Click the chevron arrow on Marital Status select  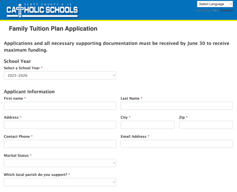tap(114, 163)
